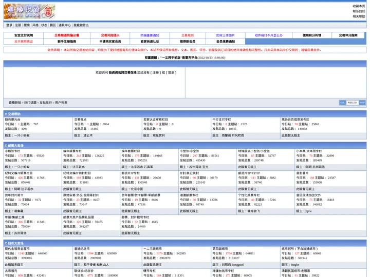Open the 小本票/大本册专栏 forum
This screenshot has width=370, height=277.
coord(309,151)
